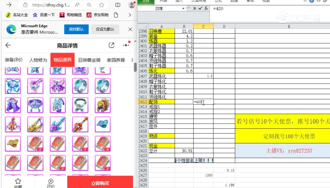Open Edge split screen icon

click(x=118, y=5)
